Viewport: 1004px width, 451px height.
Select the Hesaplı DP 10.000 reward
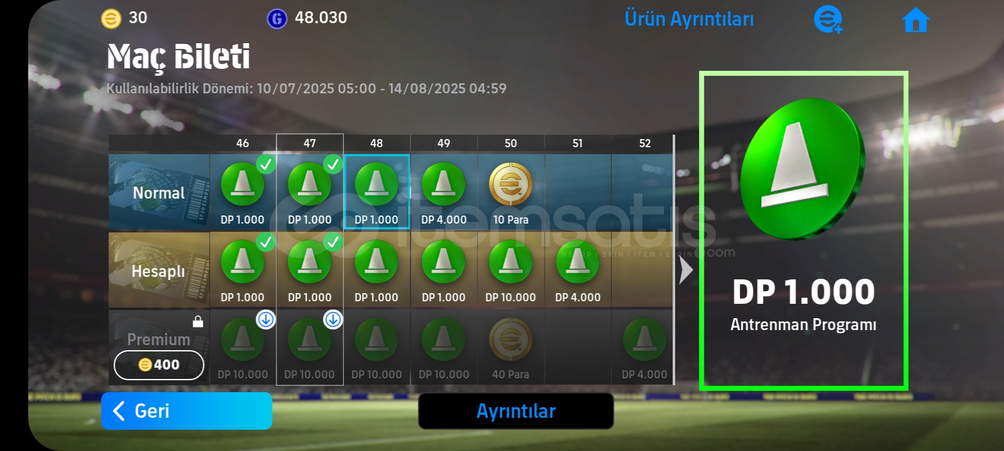(511, 270)
